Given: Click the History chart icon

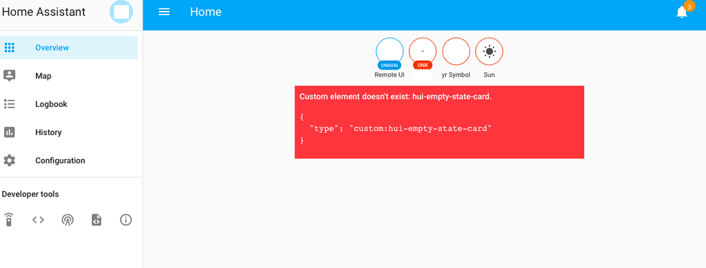Looking at the screenshot, I should (x=10, y=132).
